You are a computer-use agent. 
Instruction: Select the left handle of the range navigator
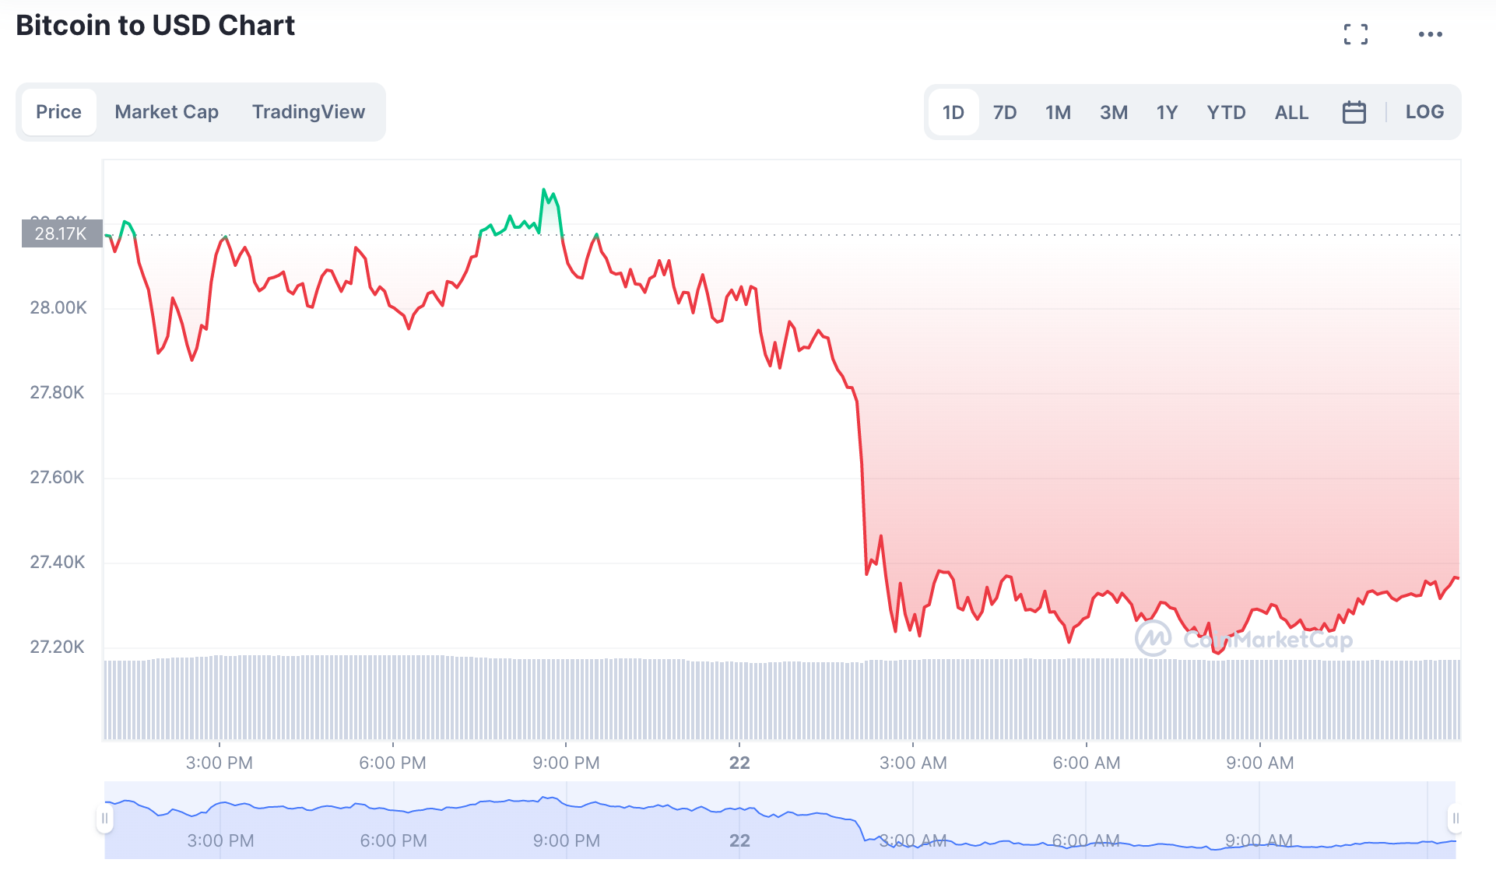pos(106,819)
